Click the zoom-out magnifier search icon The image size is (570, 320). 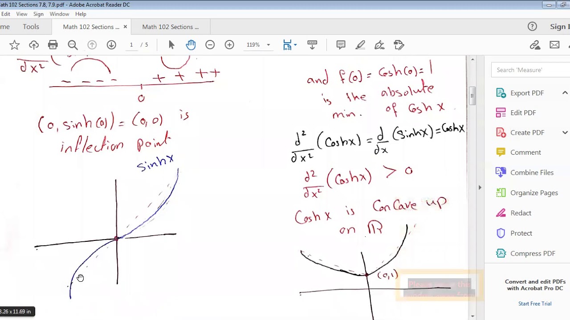click(73, 45)
